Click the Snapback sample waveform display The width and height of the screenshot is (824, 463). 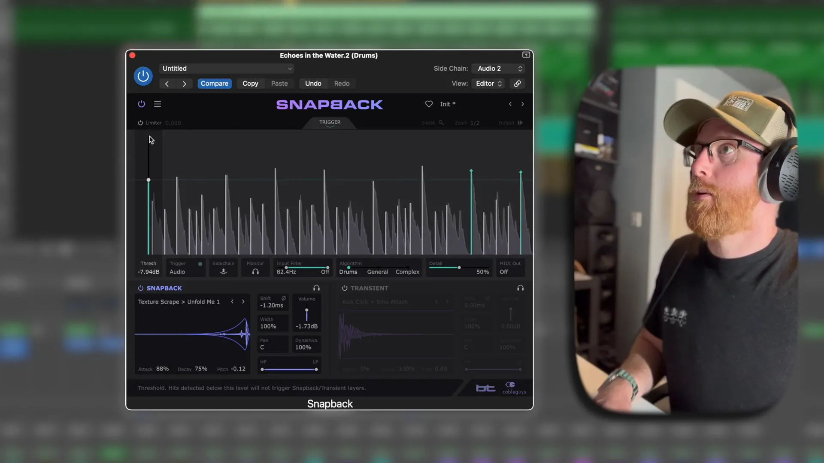tap(192, 334)
